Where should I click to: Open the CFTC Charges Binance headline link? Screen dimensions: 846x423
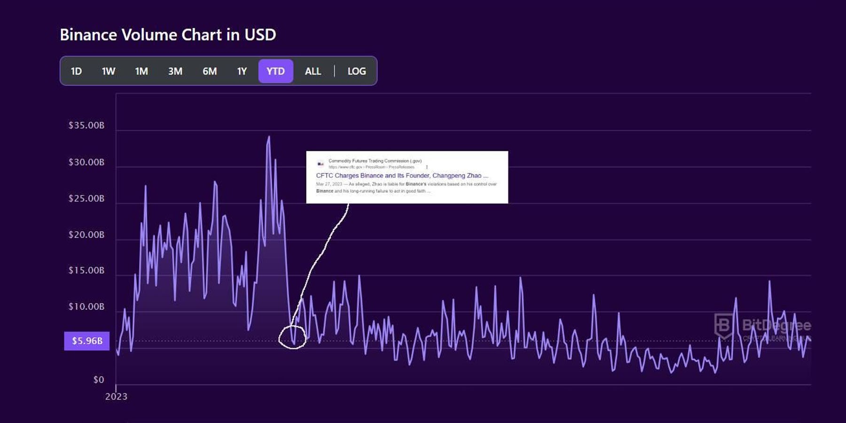(402, 176)
